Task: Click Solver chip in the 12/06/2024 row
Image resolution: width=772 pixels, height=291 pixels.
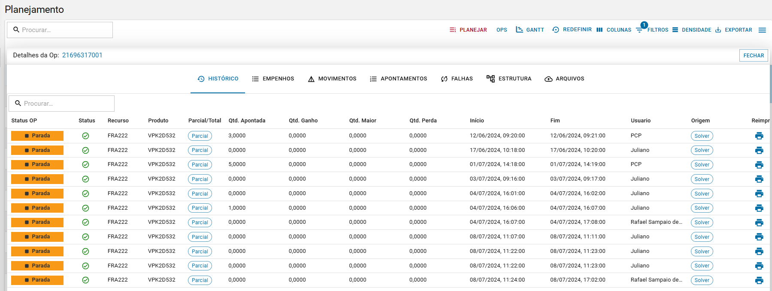Action: point(702,136)
